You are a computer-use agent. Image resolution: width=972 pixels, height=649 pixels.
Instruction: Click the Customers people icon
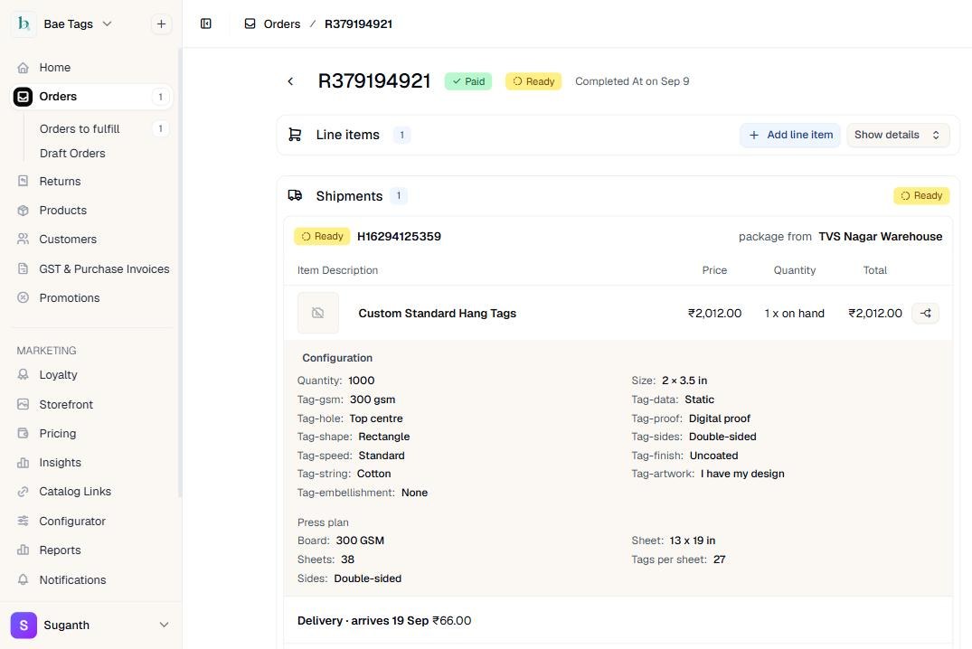(23, 240)
